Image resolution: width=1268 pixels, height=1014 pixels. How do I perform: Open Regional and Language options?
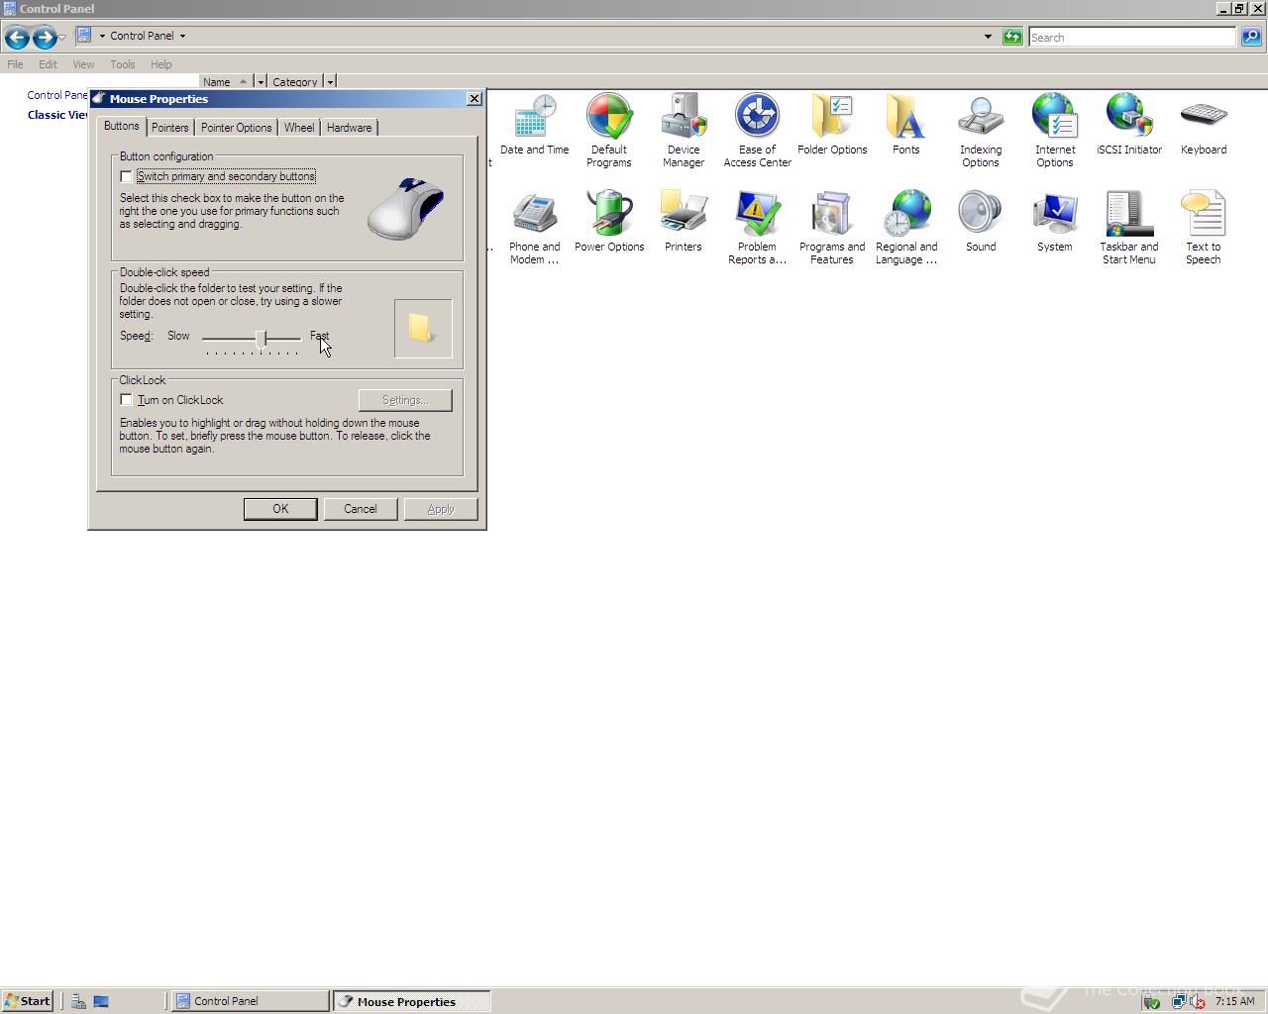click(x=906, y=228)
